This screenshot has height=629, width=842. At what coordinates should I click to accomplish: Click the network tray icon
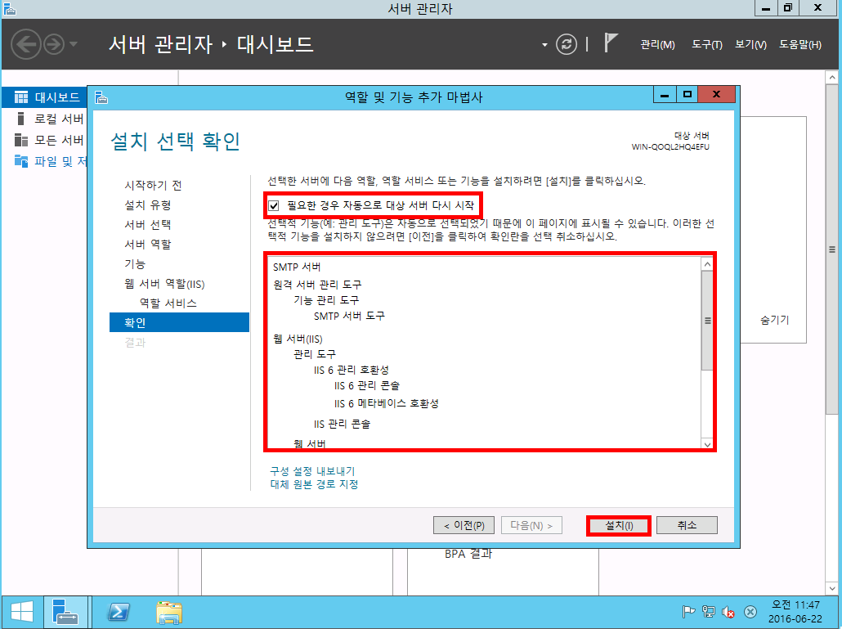tap(709, 612)
